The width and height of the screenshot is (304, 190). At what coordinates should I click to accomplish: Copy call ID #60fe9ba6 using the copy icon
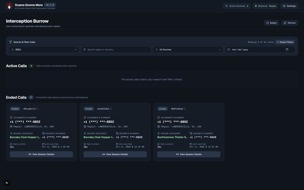[185, 109]
